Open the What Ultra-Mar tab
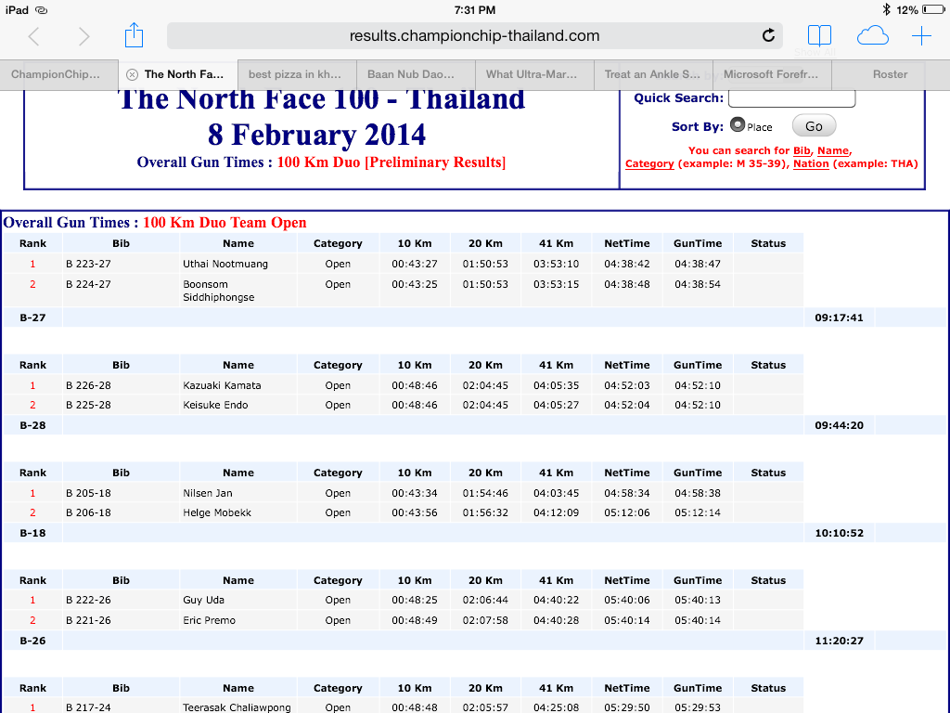Image resolution: width=950 pixels, height=713 pixels. tap(534, 74)
